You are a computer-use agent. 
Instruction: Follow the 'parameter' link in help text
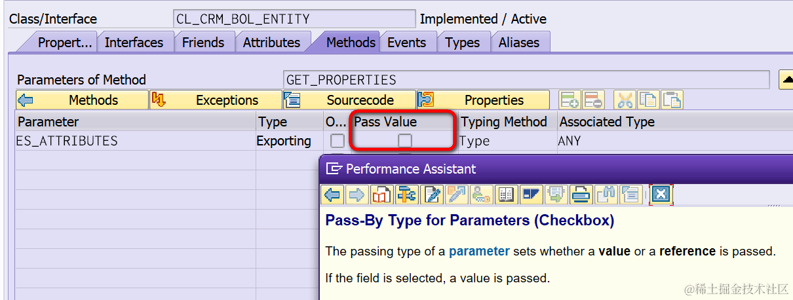[x=479, y=251]
